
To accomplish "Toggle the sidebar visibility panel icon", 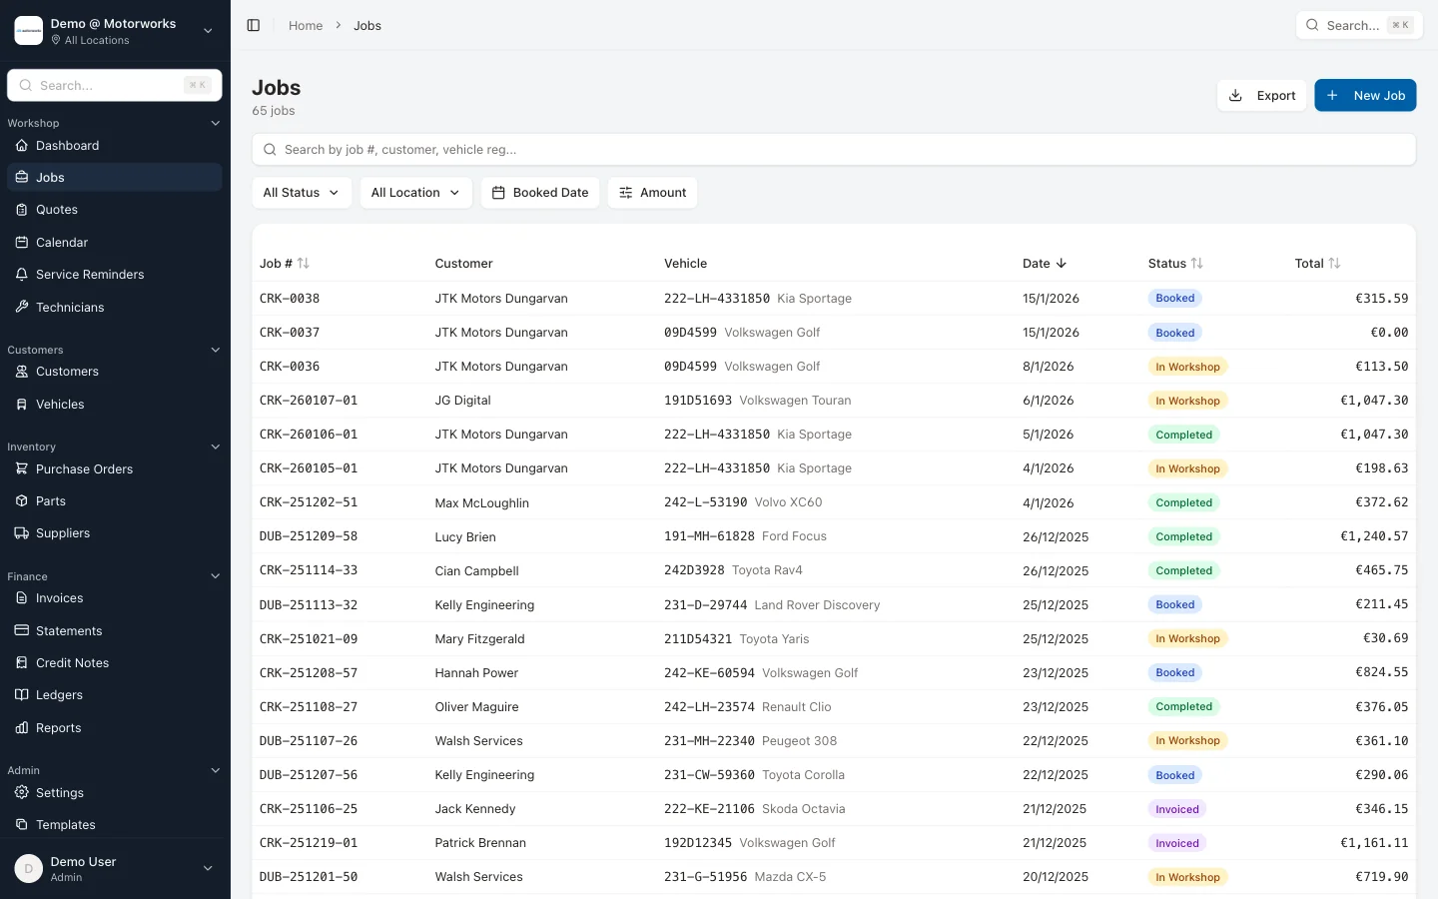I will (x=254, y=25).
